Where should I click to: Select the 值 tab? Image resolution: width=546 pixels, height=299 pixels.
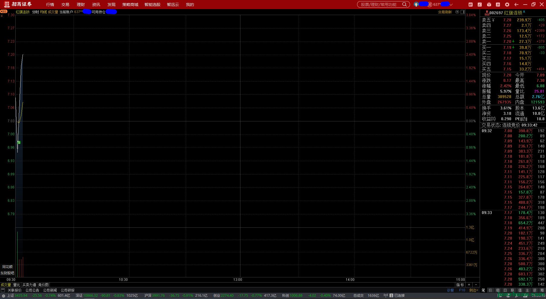tap(520, 290)
